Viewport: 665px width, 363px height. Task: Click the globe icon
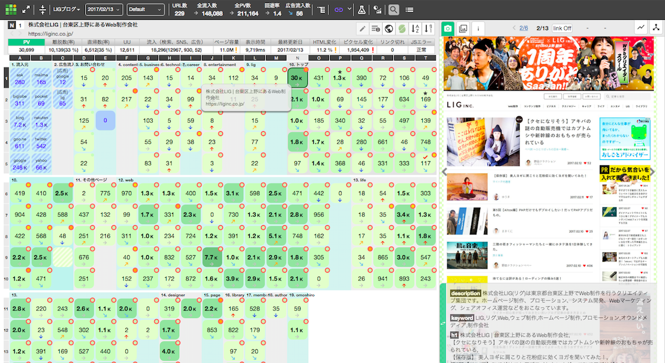point(388,29)
